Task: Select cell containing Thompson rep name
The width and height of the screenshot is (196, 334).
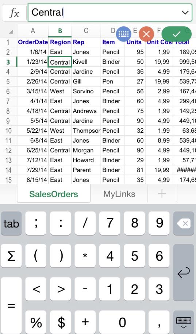Action: tap(86, 131)
